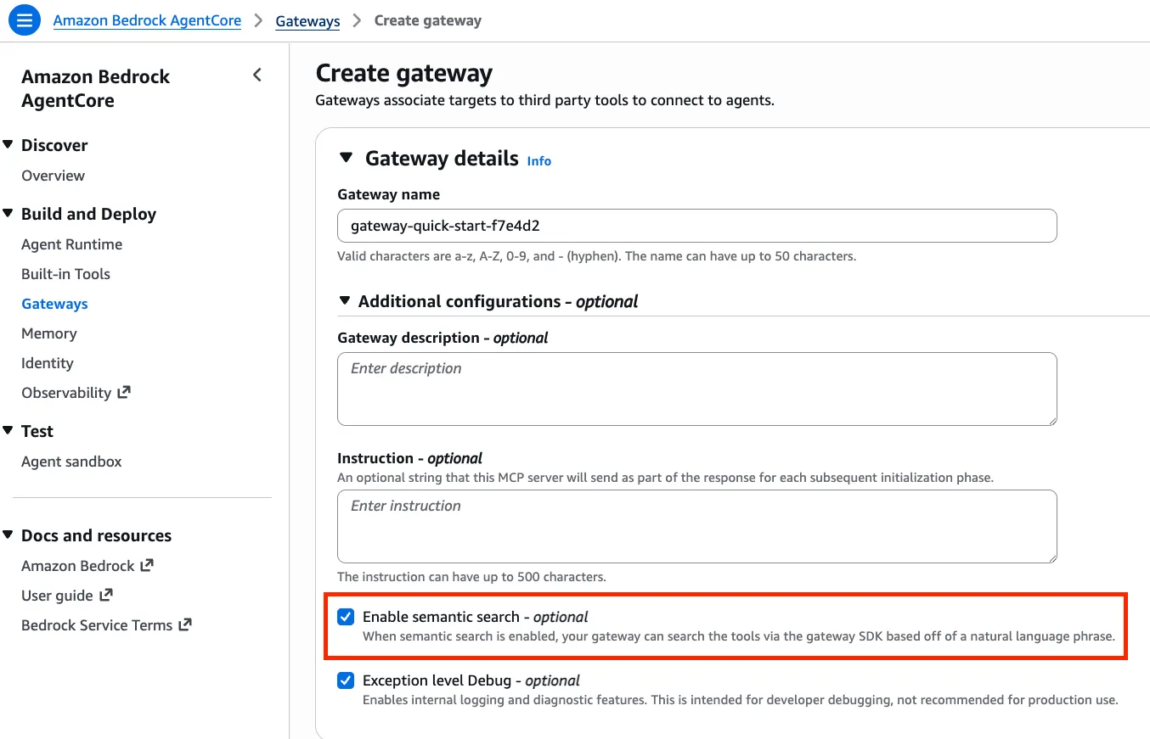Collapse the Docs and resources sidebar group
The image size is (1150, 739).
tap(8, 535)
